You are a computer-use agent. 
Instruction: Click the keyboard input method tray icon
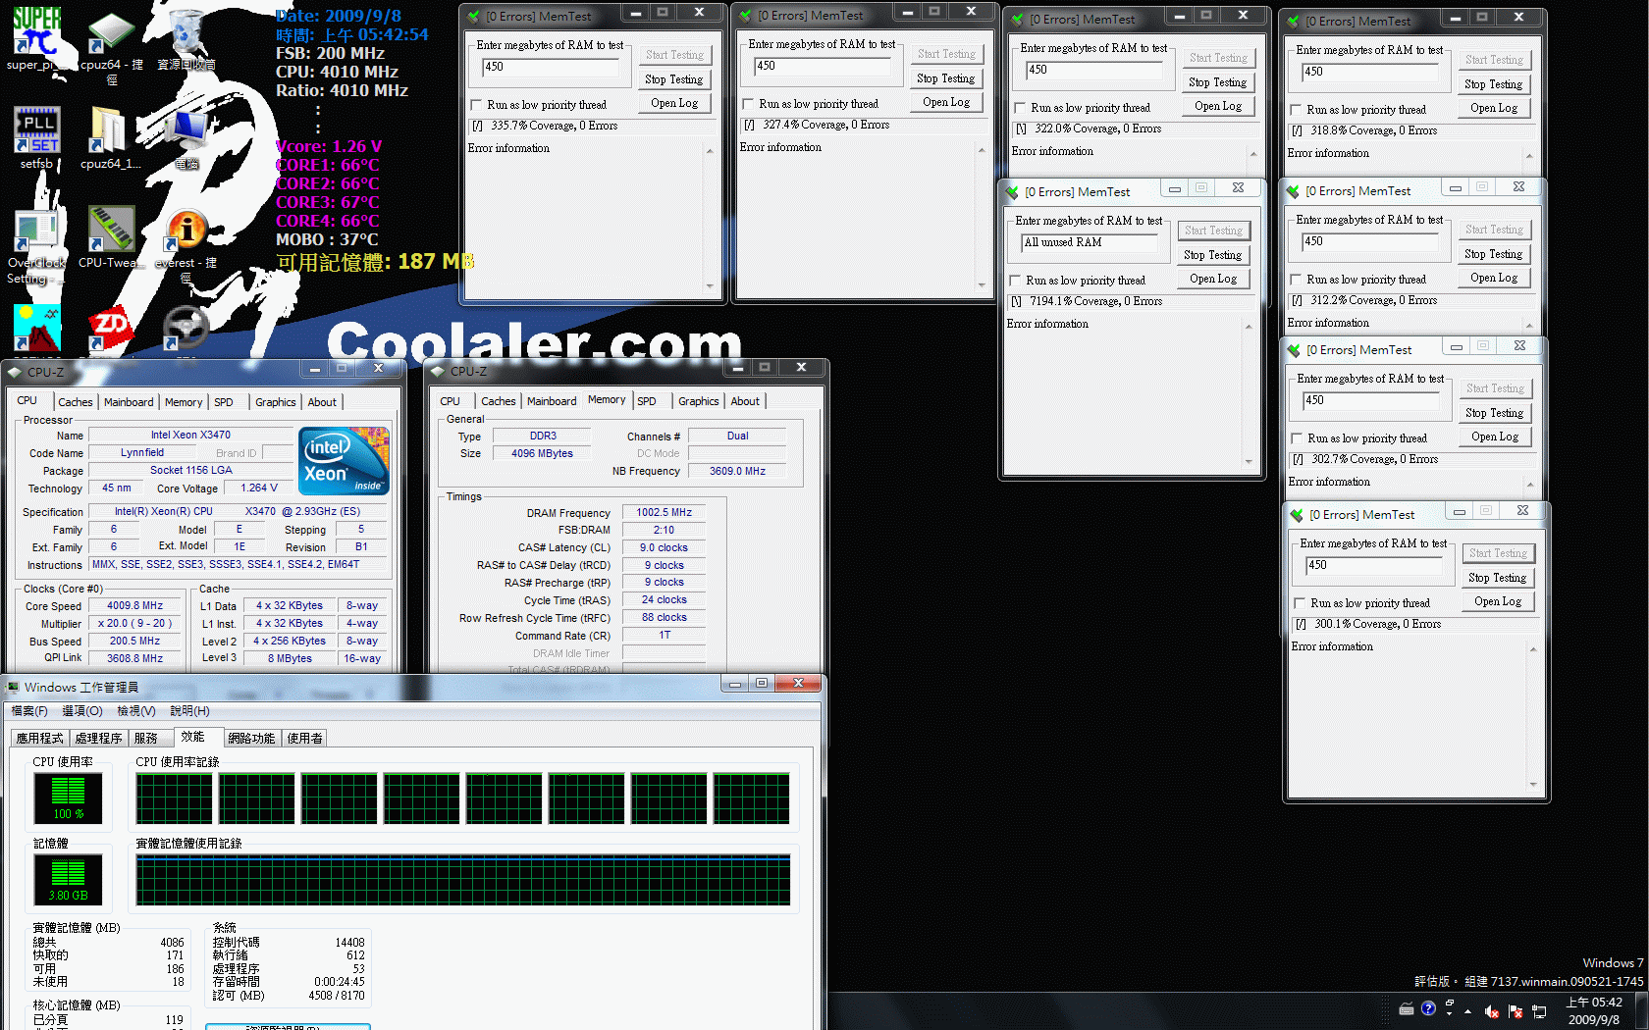tap(1407, 1008)
